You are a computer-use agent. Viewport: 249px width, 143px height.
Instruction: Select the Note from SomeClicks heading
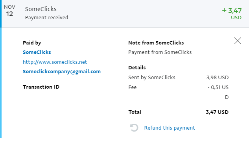point(156,43)
